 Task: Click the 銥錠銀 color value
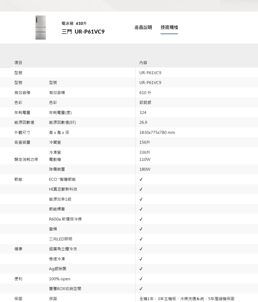(145, 102)
